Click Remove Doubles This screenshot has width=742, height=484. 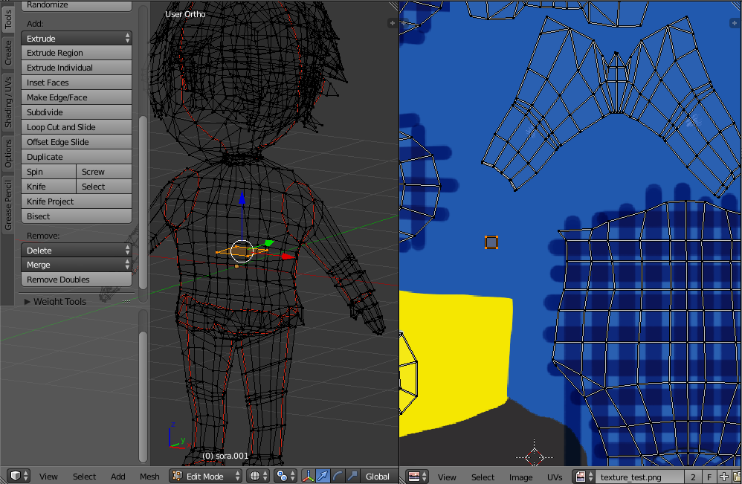click(77, 280)
